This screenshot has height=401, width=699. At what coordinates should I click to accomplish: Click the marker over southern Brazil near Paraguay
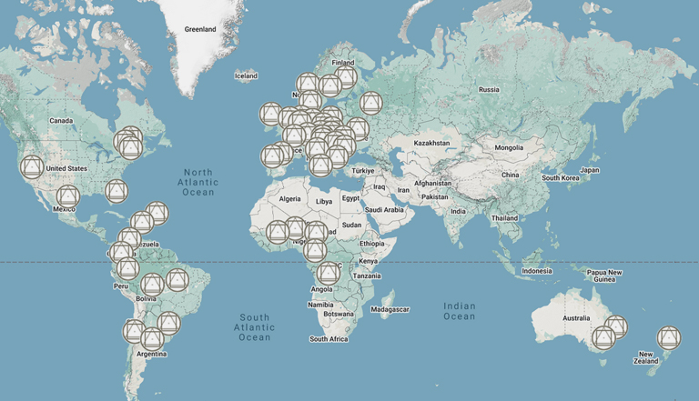(169, 323)
